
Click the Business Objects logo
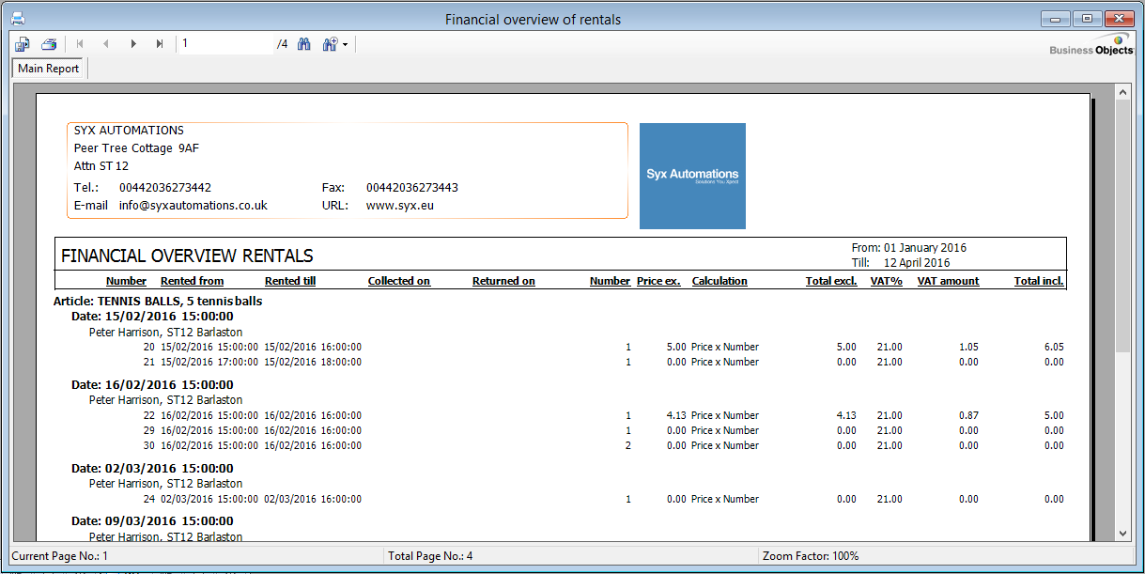coord(1091,45)
